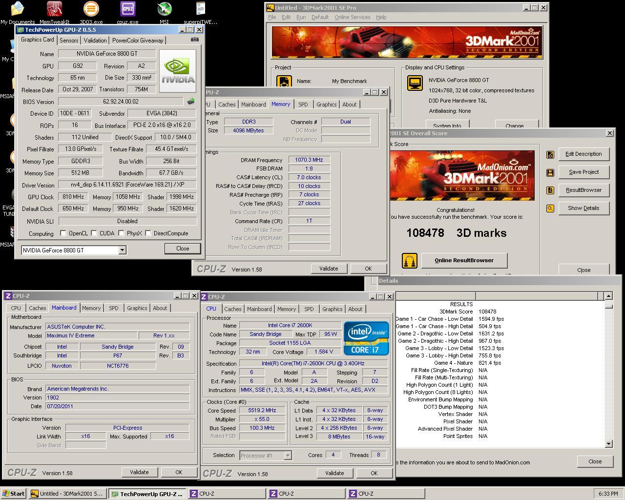Image resolution: width=625 pixels, height=500 pixels.
Task: Click the Close button in GPU-Z
Action: [x=183, y=249]
